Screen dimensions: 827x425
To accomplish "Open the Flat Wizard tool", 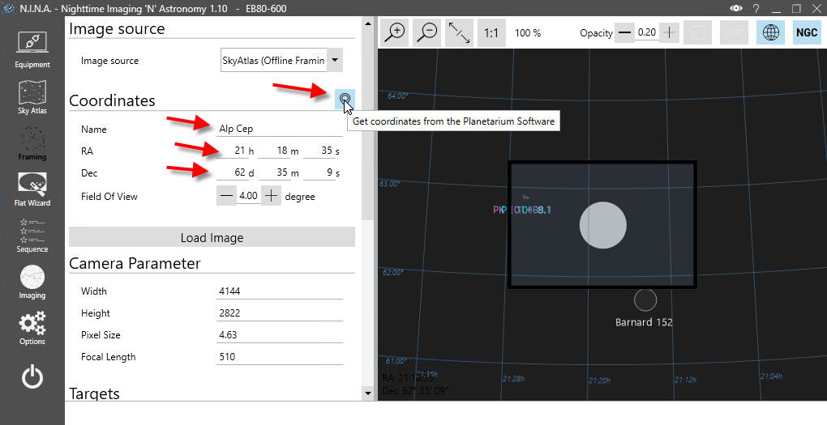I will pos(32,189).
